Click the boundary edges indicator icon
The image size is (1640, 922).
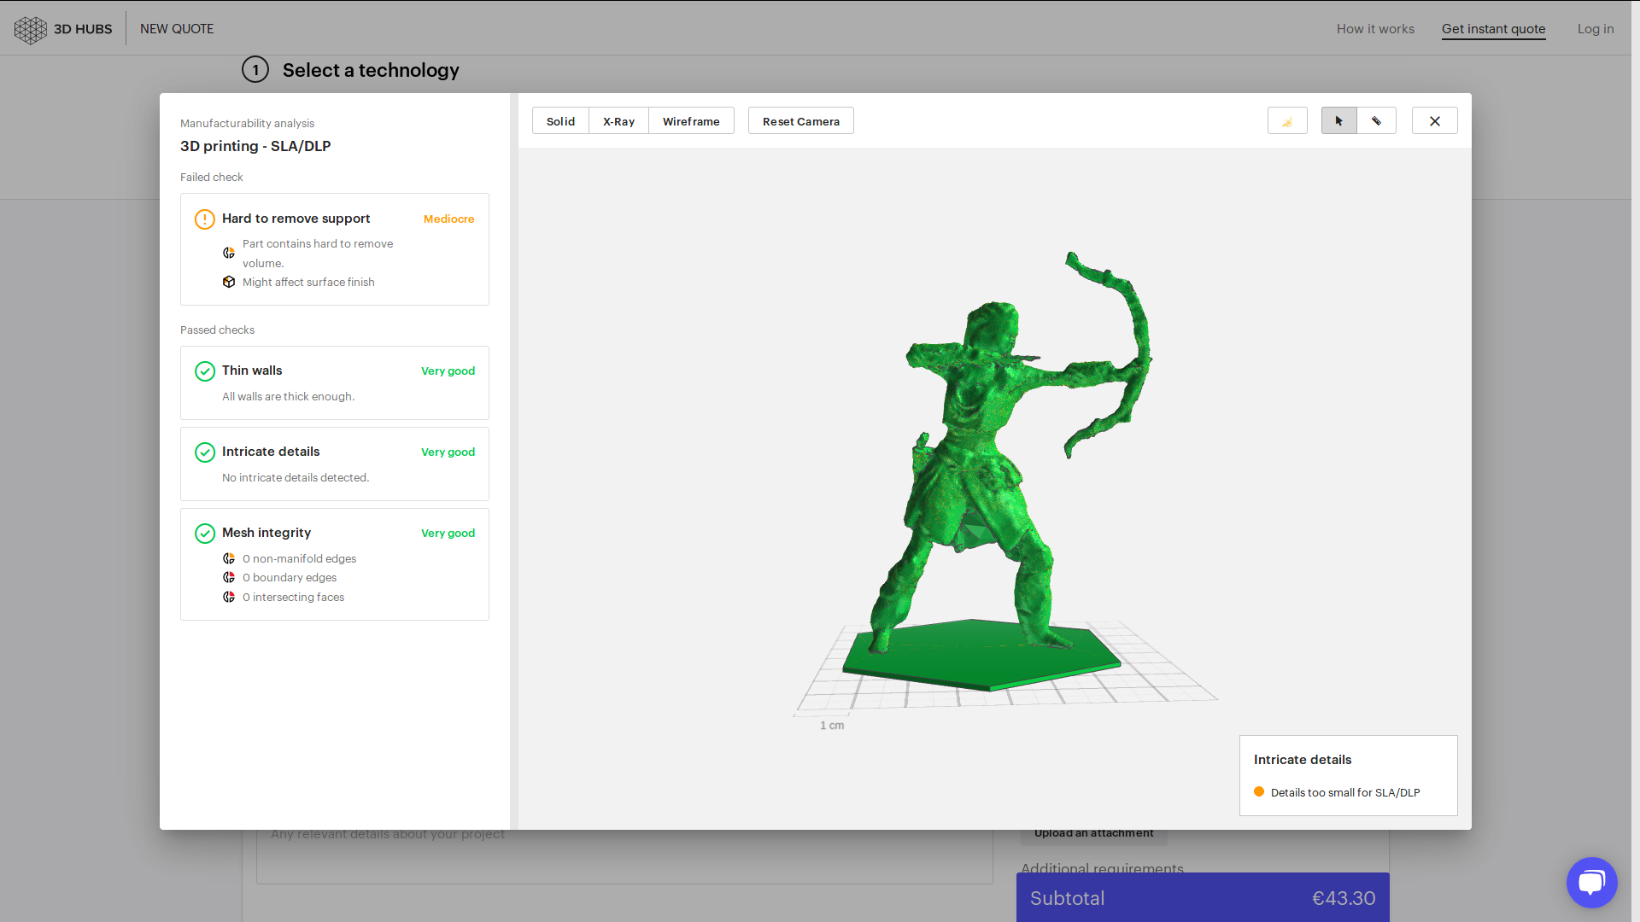pos(229,577)
